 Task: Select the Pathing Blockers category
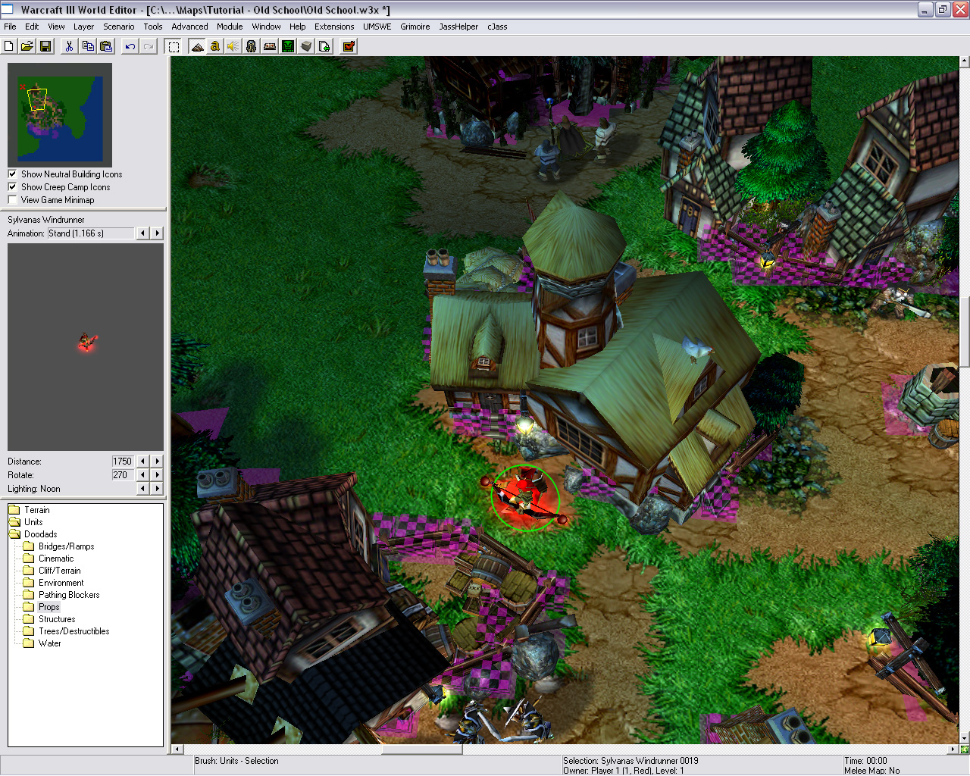click(x=69, y=595)
